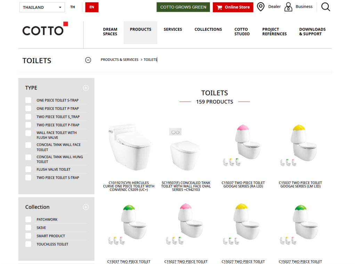
Task: Open the Thailand country dropdown
Action: click(42, 7)
